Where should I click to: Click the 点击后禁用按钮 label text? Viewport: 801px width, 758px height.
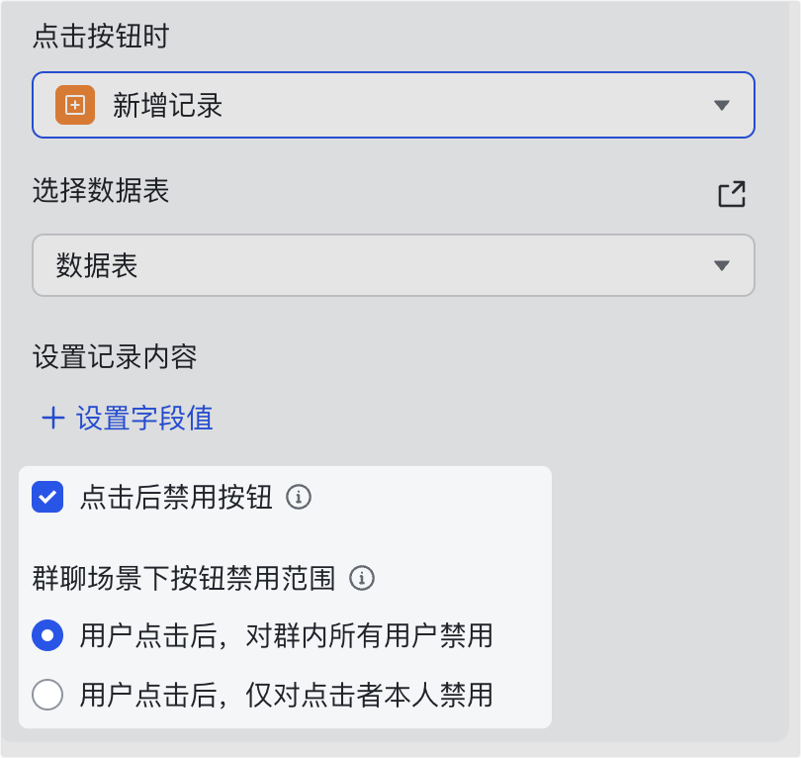pyautogui.click(x=176, y=497)
